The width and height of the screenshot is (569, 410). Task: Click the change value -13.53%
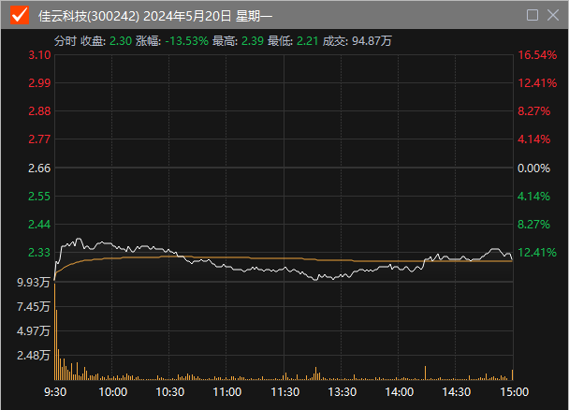tap(187, 41)
